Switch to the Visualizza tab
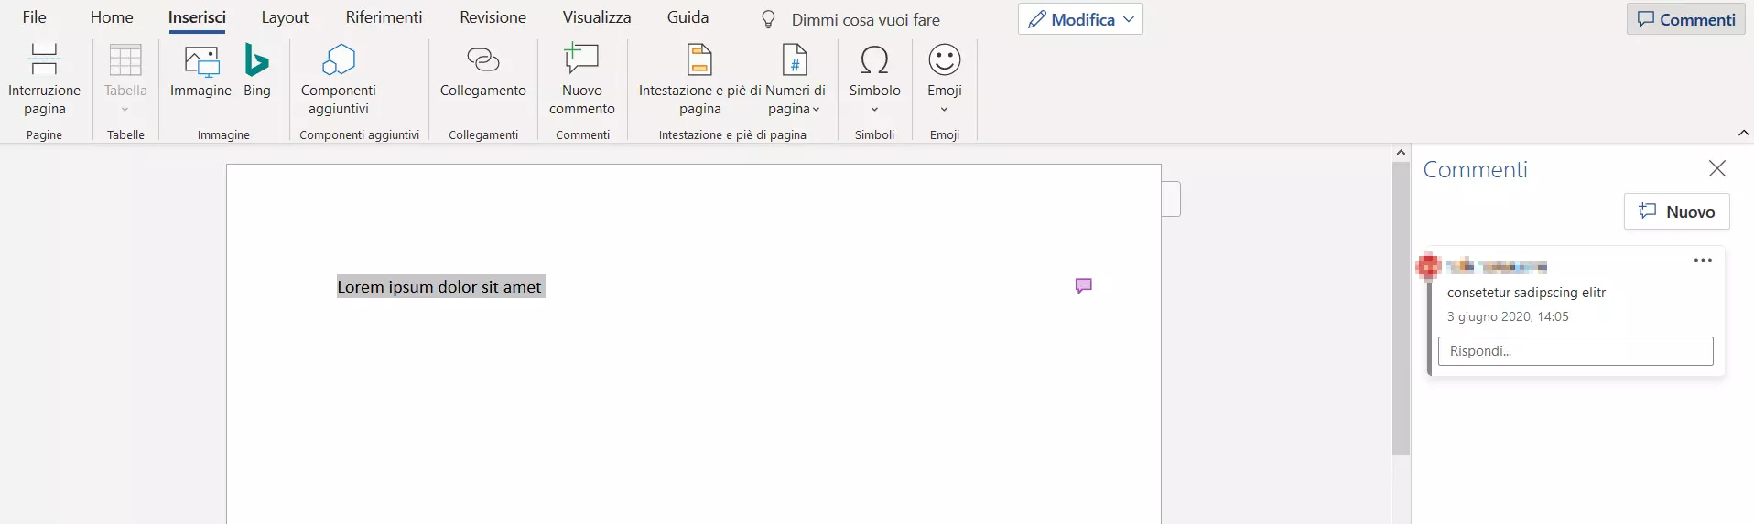The height and width of the screenshot is (524, 1754). (x=597, y=17)
